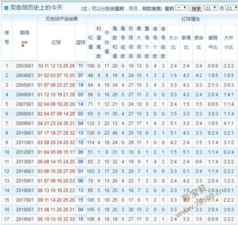
Task: Click the 大小比 column header
Action: [x=173, y=42]
